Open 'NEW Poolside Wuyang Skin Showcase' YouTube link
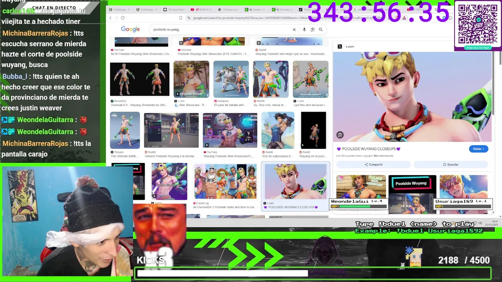 pos(141,54)
